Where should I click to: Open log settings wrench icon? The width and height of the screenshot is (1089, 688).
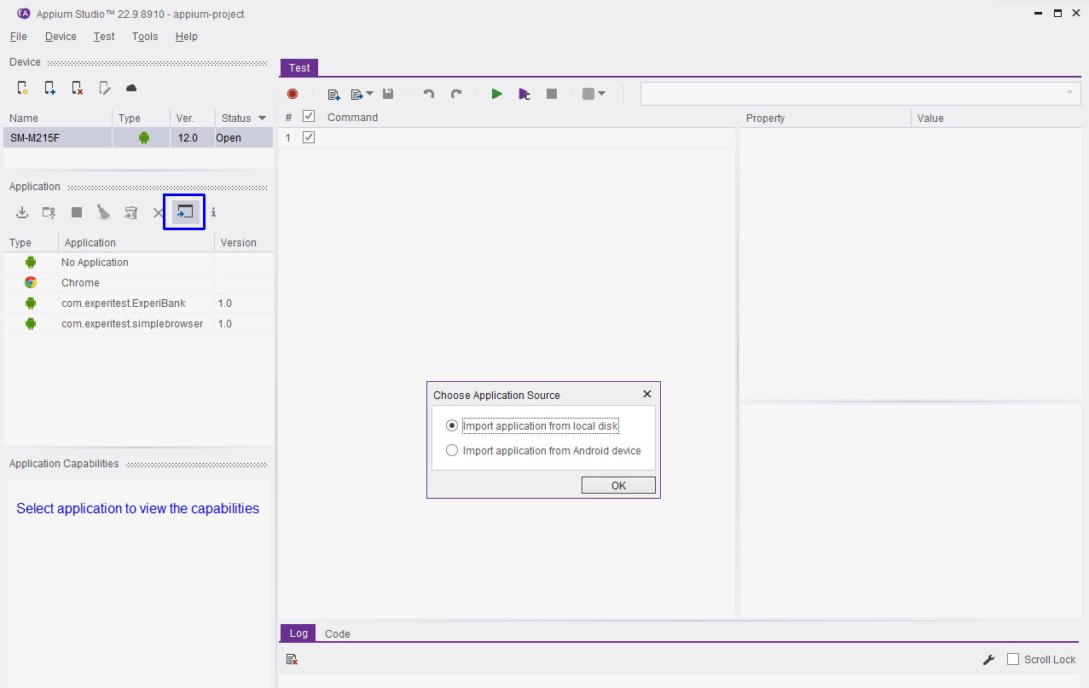click(x=989, y=659)
